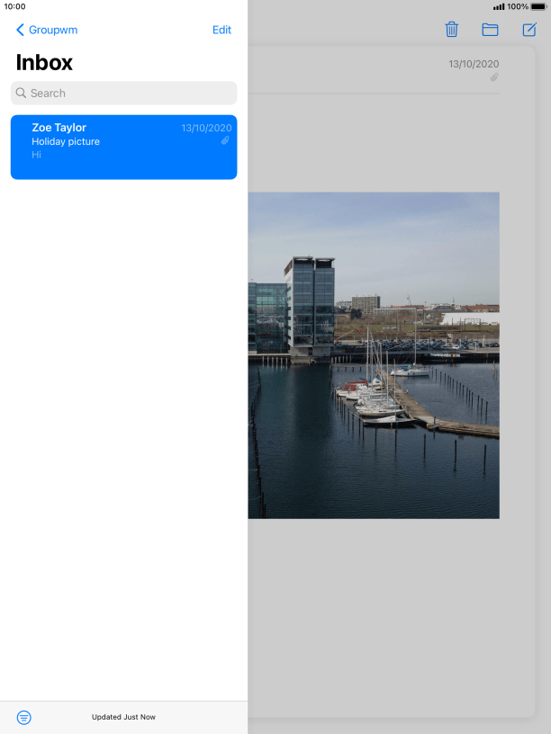The image size is (551, 734).
Task: Tap the battery icon in the status bar
Action: (538, 6)
